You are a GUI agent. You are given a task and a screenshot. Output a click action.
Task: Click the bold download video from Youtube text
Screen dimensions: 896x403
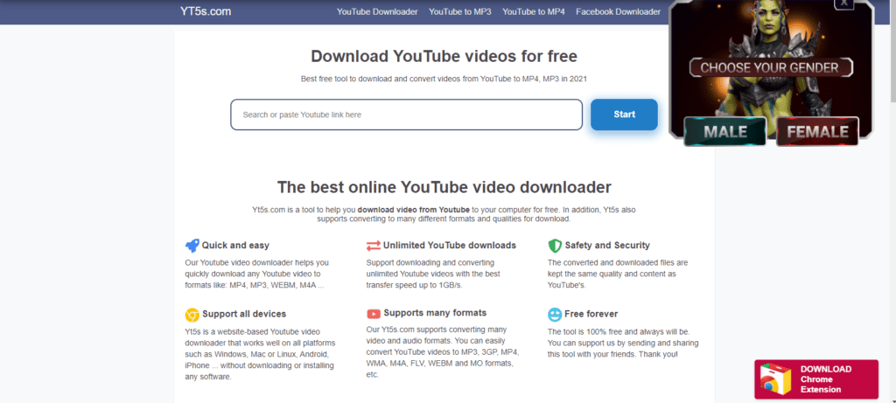pyautogui.click(x=414, y=210)
